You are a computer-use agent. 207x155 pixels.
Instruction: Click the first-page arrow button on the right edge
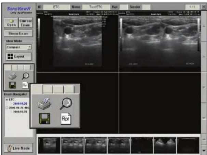pos(204,26)
